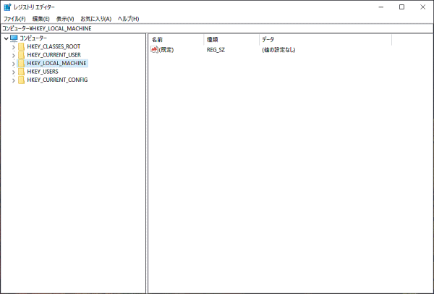The width and height of the screenshot is (434, 294).
Task: Close the Registry Editor window
Action: [423, 7]
